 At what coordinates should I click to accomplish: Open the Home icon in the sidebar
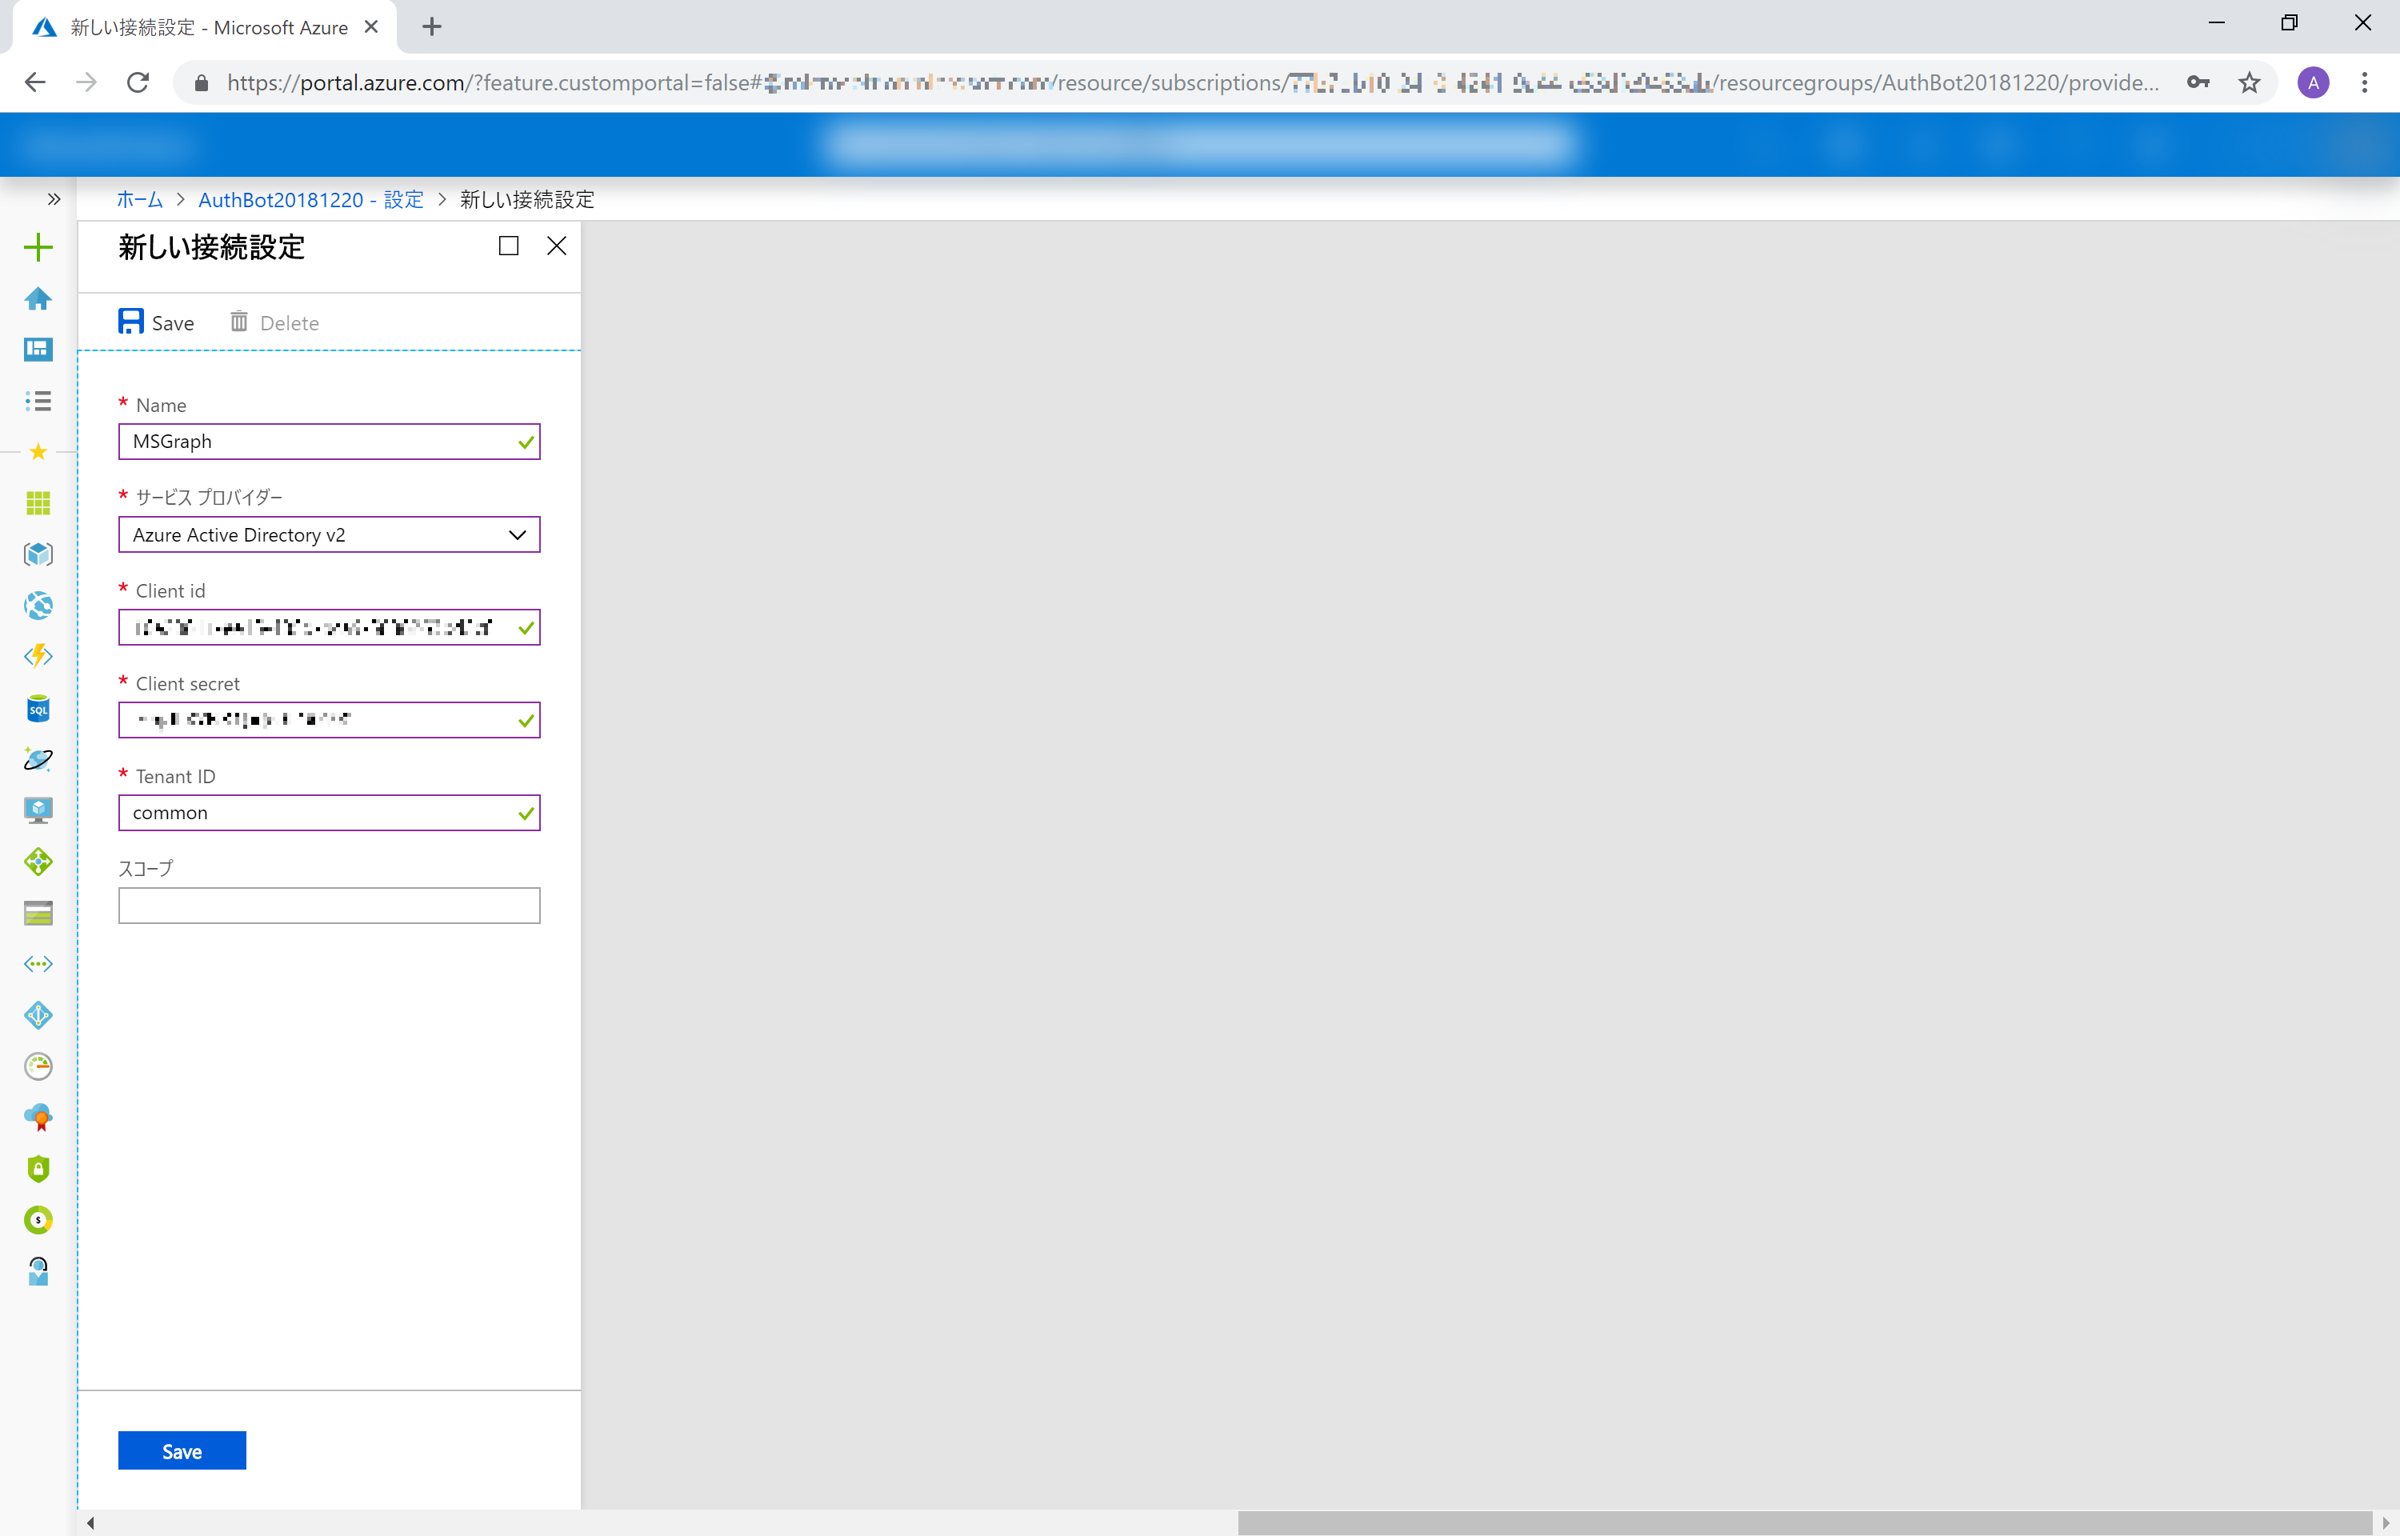pos(38,298)
